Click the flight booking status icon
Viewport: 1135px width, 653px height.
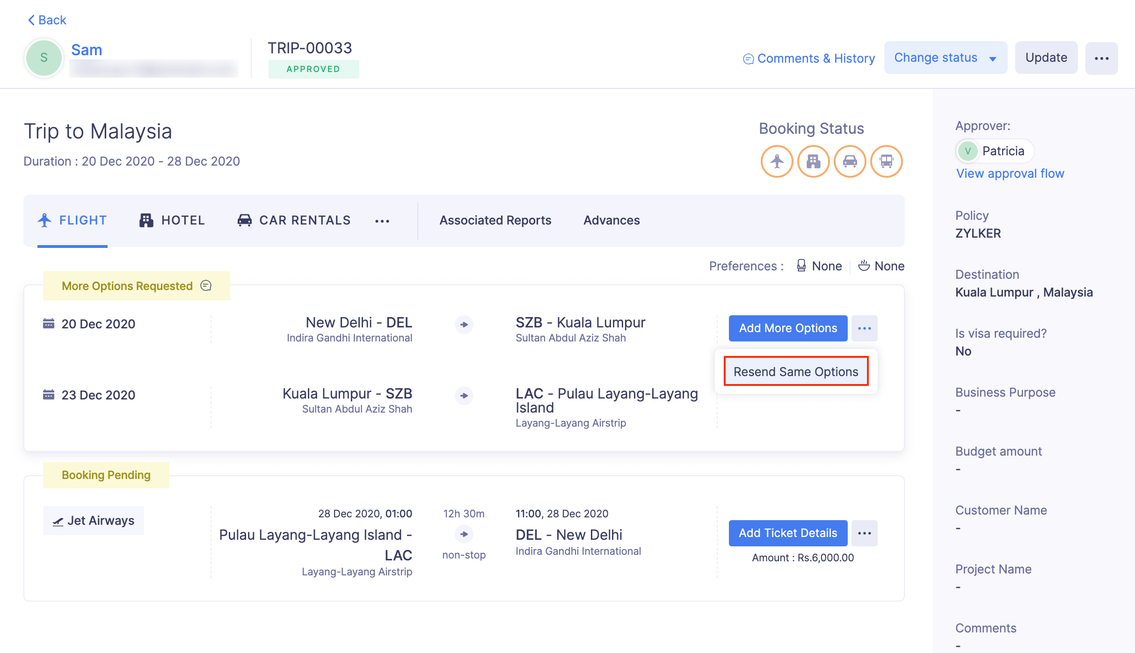[777, 161]
